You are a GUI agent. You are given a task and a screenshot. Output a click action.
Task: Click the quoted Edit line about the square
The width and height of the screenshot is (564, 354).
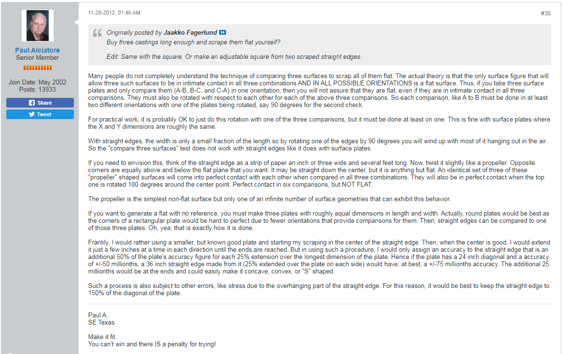[x=234, y=56]
